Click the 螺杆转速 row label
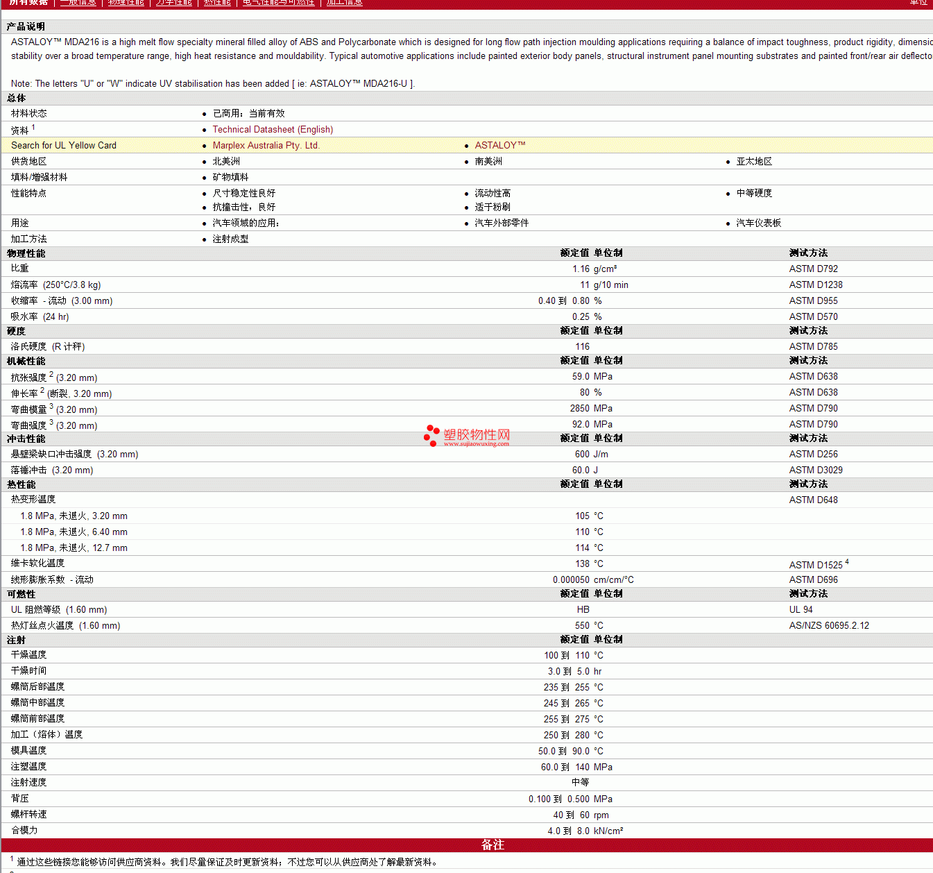 [28, 815]
